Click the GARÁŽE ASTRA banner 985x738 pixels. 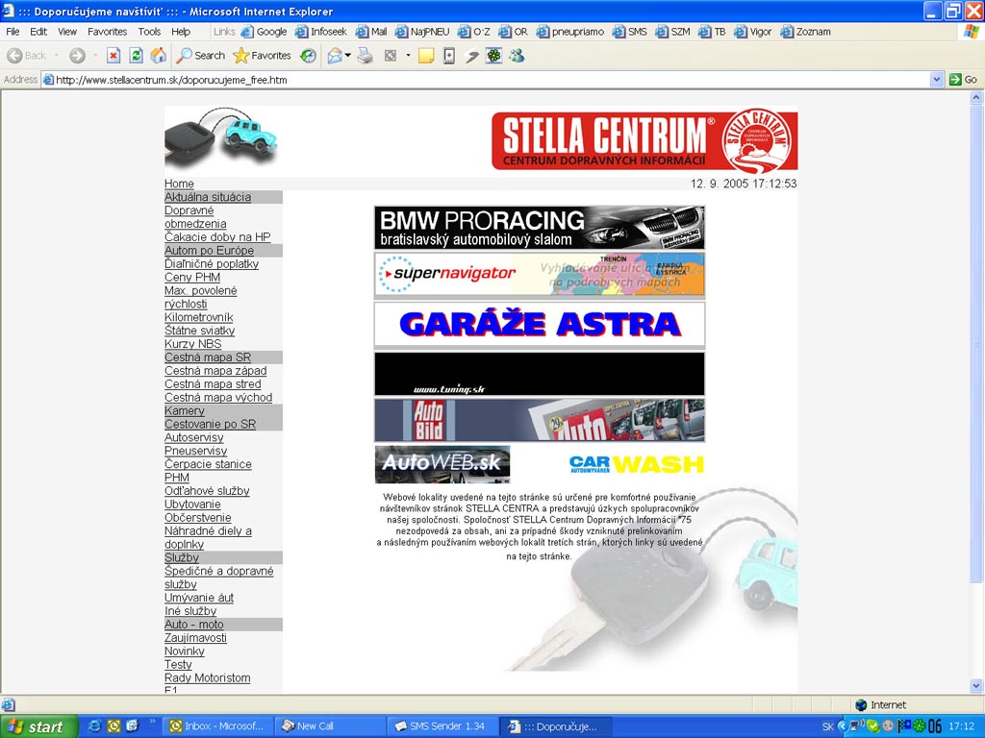coord(540,325)
